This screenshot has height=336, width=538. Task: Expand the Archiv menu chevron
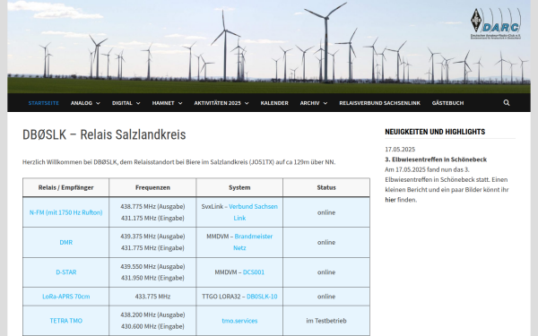point(325,103)
